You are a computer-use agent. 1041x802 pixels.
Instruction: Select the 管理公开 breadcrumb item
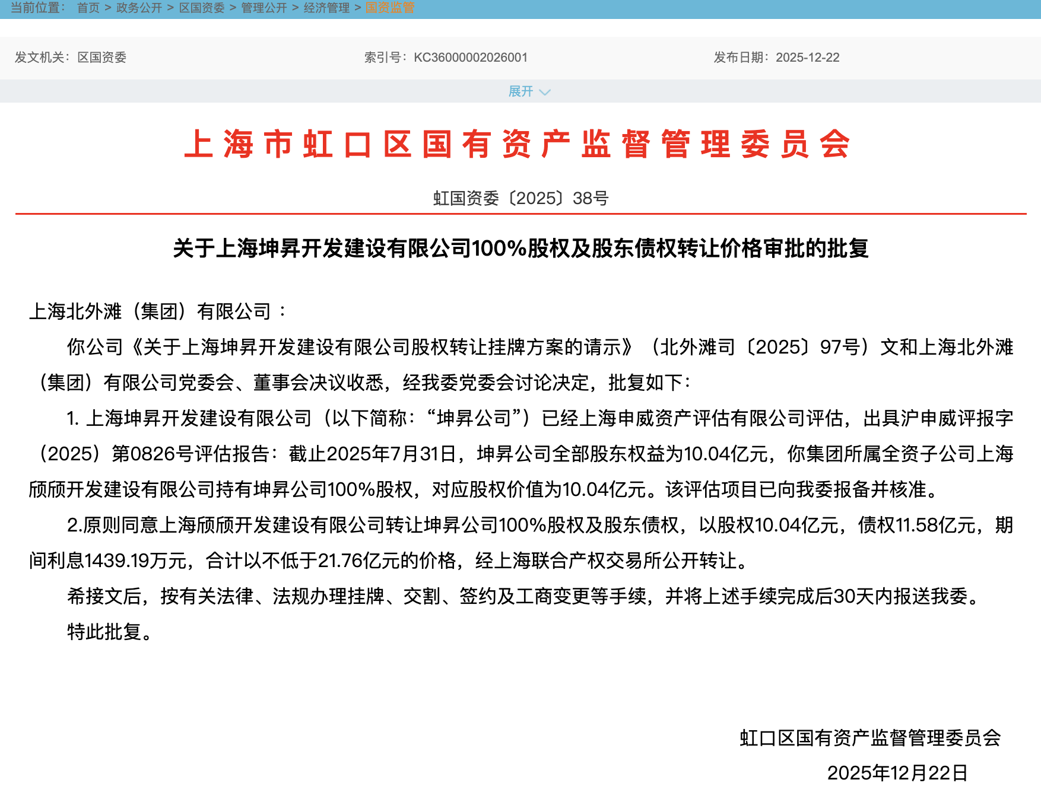point(264,8)
